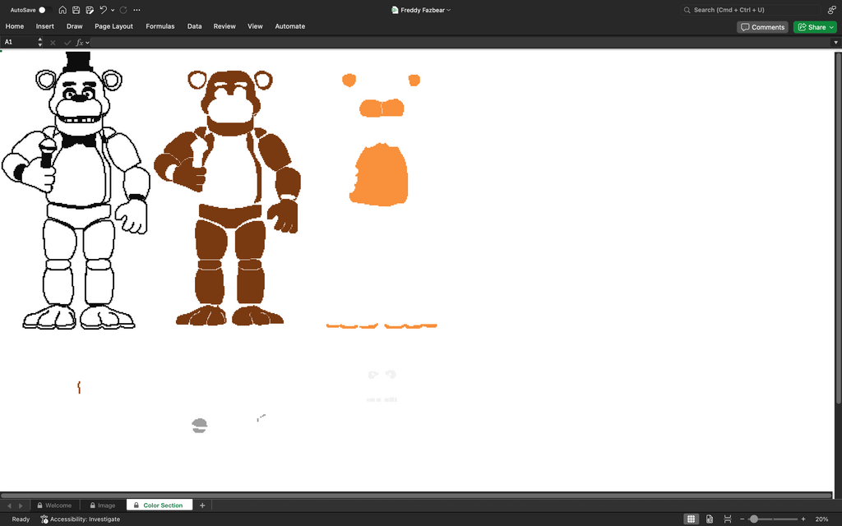This screenshot has width=842, height=526.
Task: Select the Color Section sheet tab
Action: [x=160, y=505]
